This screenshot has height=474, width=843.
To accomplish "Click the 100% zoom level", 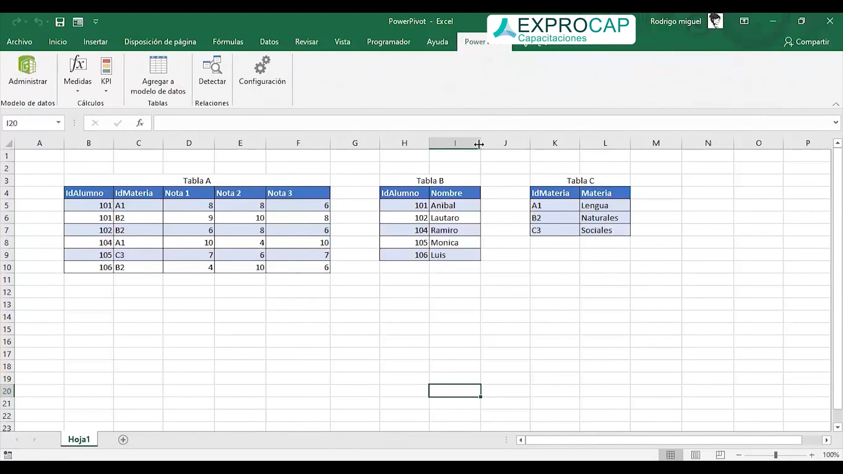I will pyautogui.click(x=831, y=455).
